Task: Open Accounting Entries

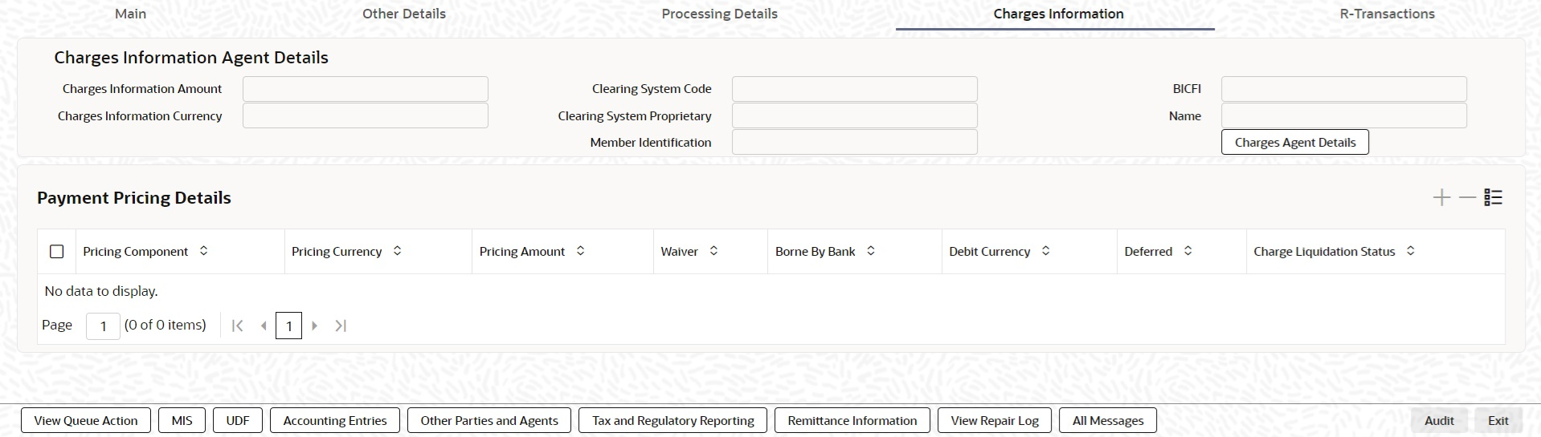Action: 335,420
